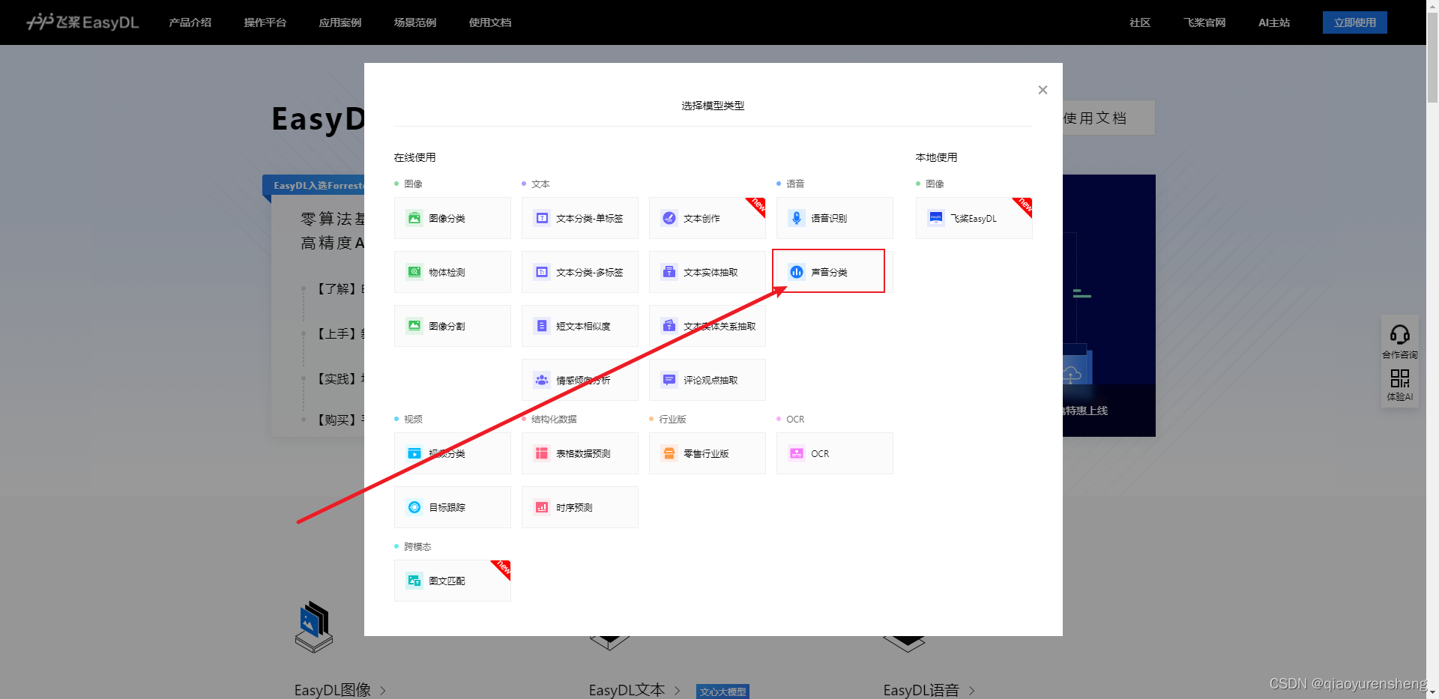Open EasyDL文本 link

click(634, 690)
